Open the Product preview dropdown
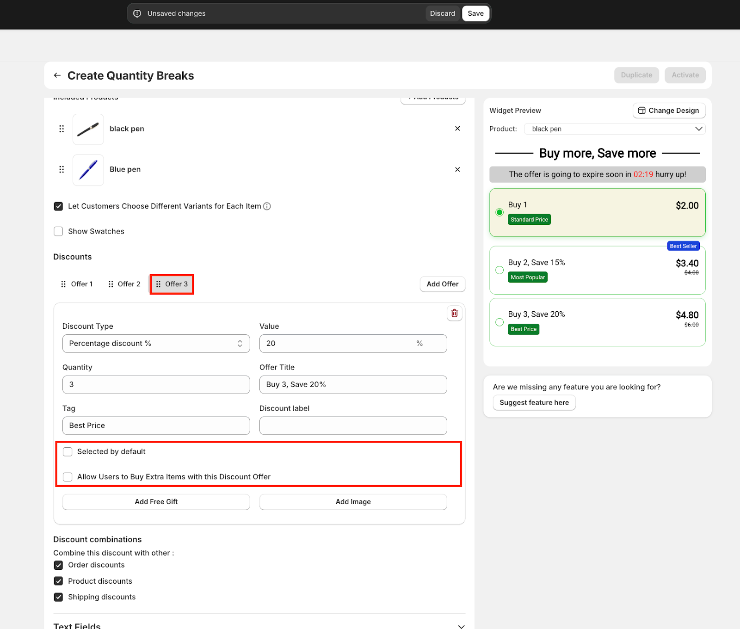Screen dimensions: 740x629 pyautogui.click(x=614, y=129)
